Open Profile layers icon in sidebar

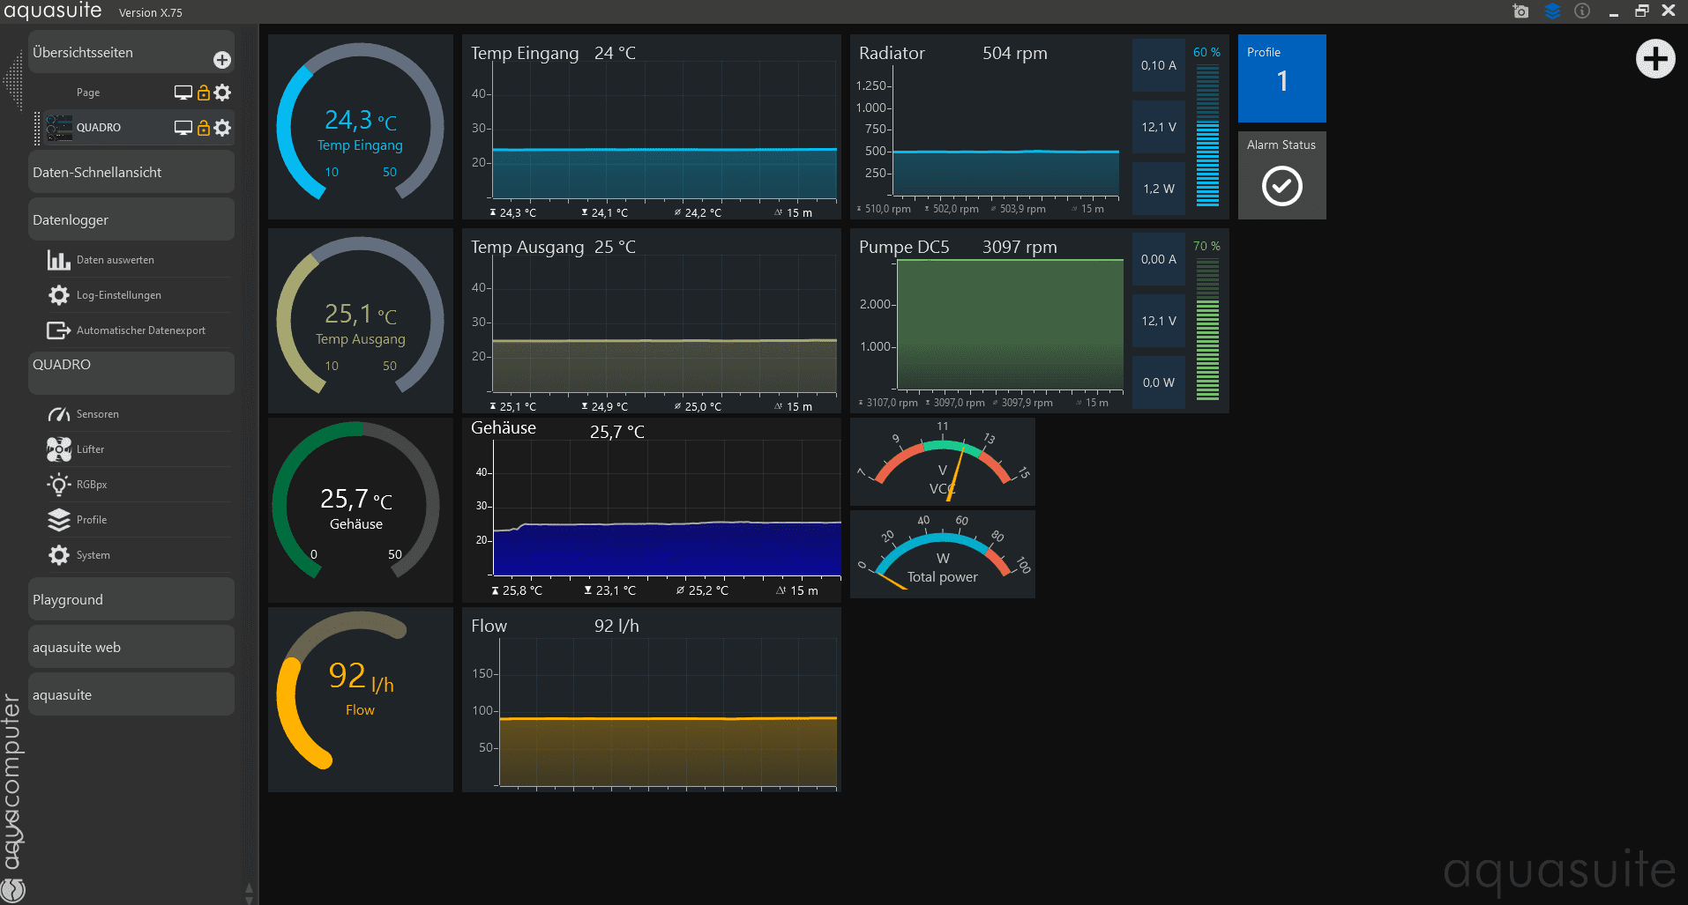click(58, 520)
